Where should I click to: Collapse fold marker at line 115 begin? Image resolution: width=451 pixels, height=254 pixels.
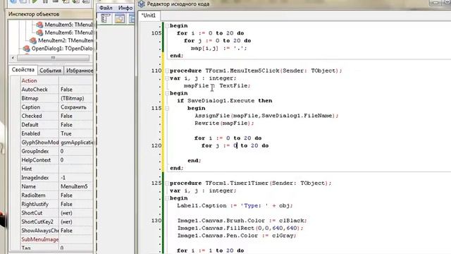167,108
